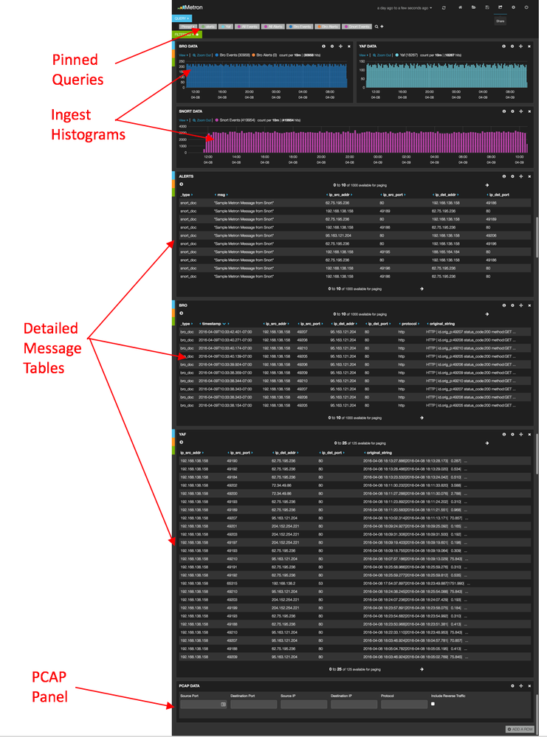Open View dropdown in BRO DATA panel

click(x=183, y=55)
